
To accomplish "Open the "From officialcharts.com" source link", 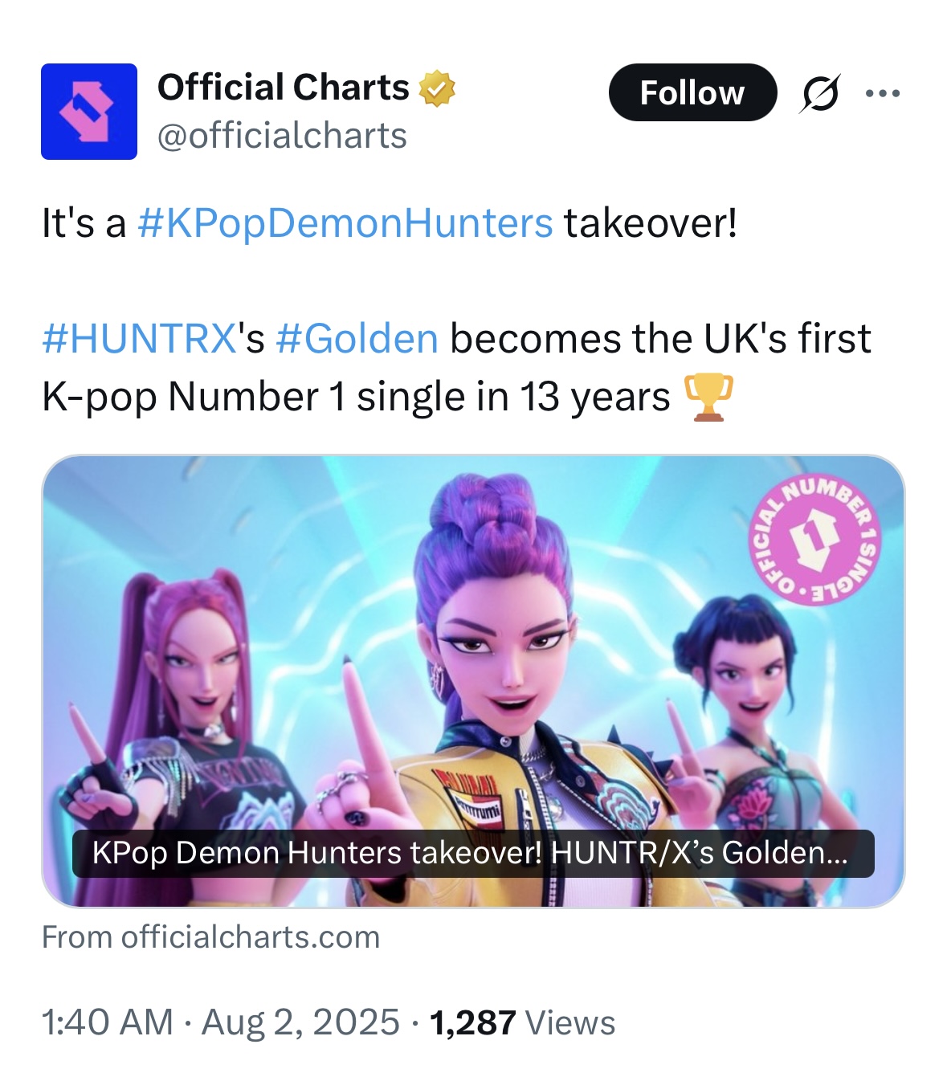I will coord(210,937).
